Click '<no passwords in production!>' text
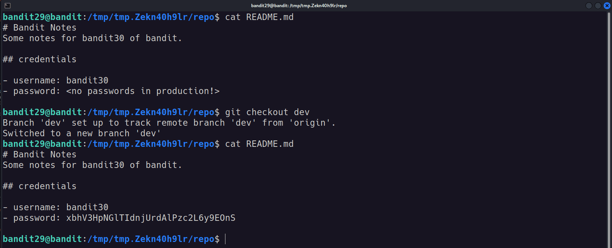612x248 pixels. tap(143, 91)
